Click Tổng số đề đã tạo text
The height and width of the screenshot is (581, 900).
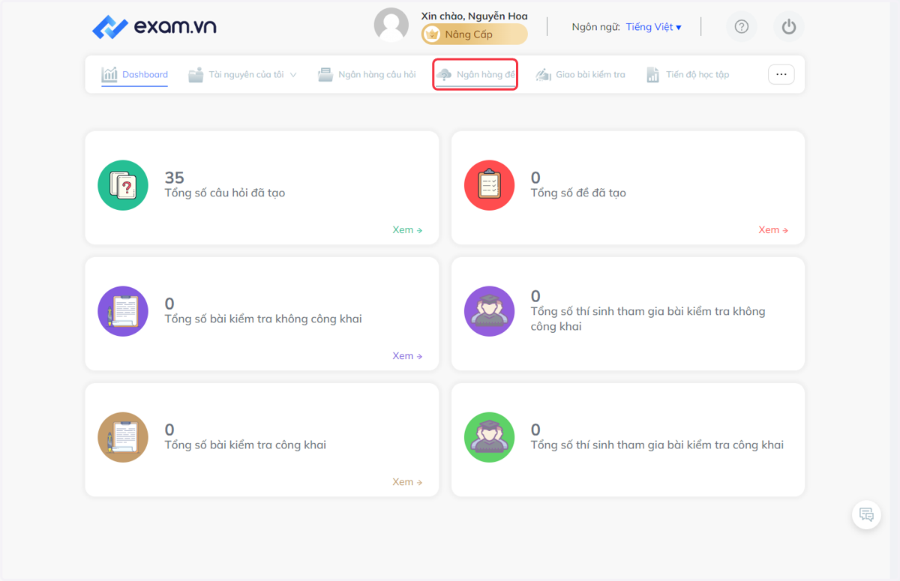(578, 193)
